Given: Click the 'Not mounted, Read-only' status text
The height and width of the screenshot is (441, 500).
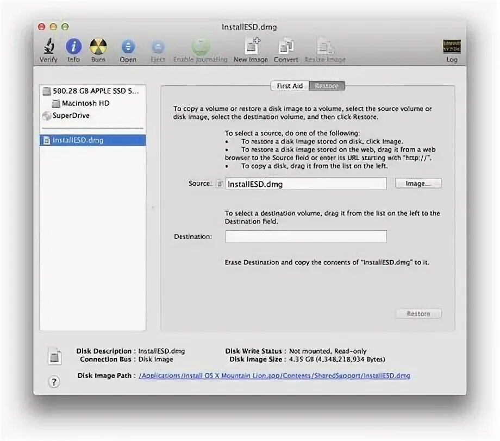Looking at the screenshot, I should pyautogui.click(x=328, y=351).
